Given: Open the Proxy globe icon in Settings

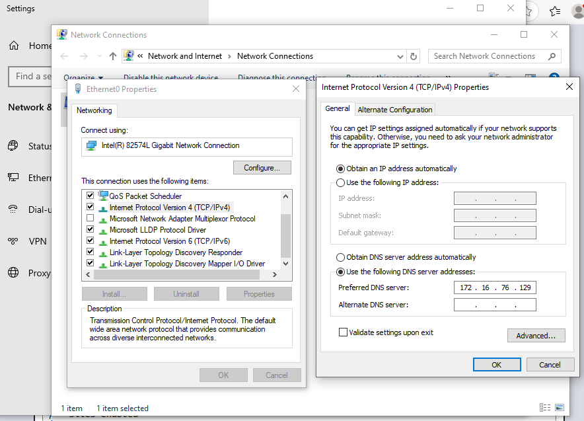Looking at the screenshot, I should [13, 273].
